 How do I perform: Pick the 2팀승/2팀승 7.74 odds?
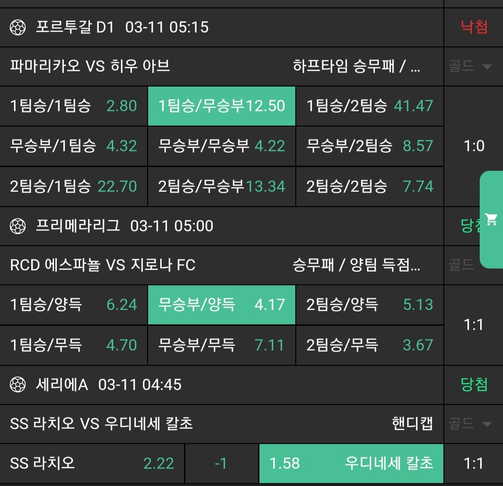(370, 187)
